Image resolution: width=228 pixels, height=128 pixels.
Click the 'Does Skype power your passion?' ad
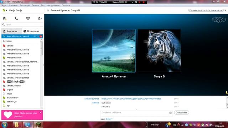click(22, 115)
